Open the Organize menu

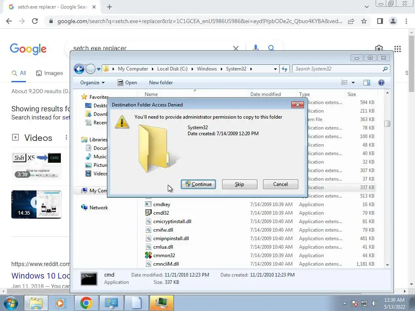coord(92,83)
